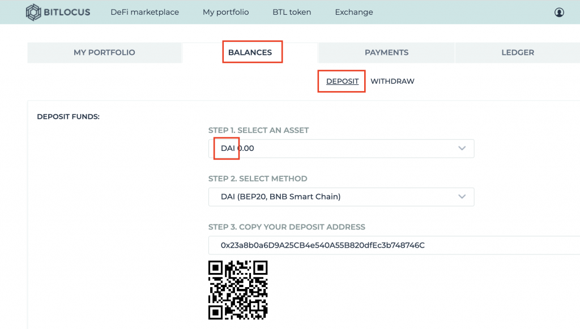Image resolution: width=580 pixels, height=329 pixels.
Task: Click STEP 2. SELECT METHOD label
Action: tap(258, 179)
